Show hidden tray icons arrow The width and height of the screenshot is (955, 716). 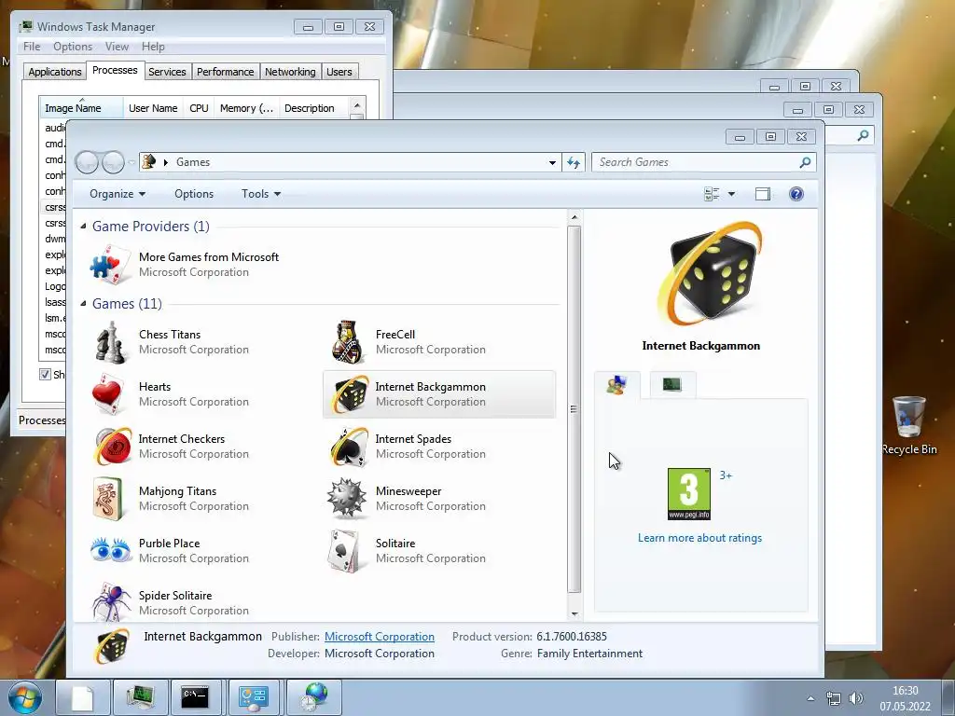pos(810,698)
